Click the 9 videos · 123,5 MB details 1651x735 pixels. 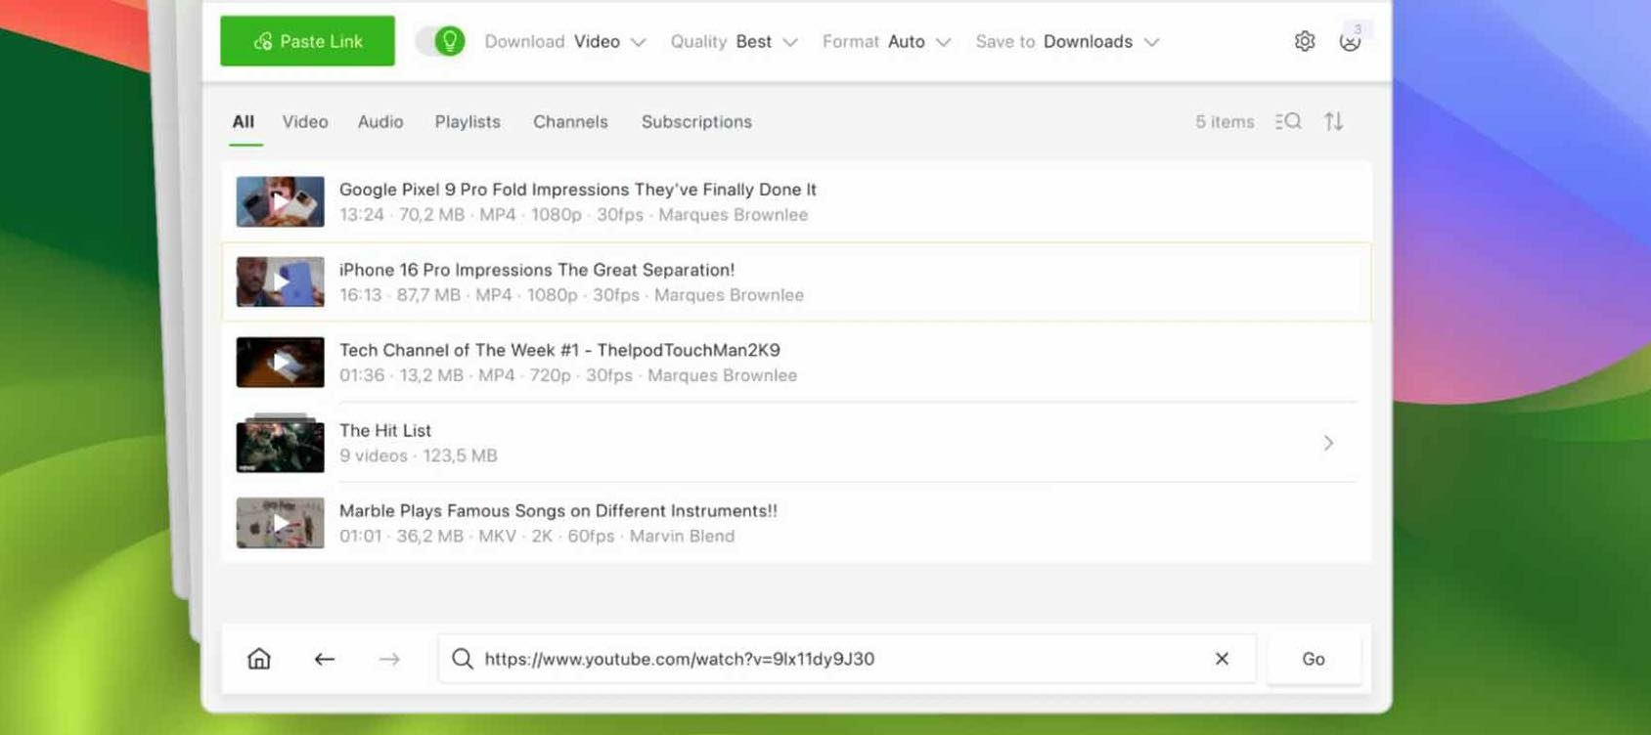coord(419,455)
